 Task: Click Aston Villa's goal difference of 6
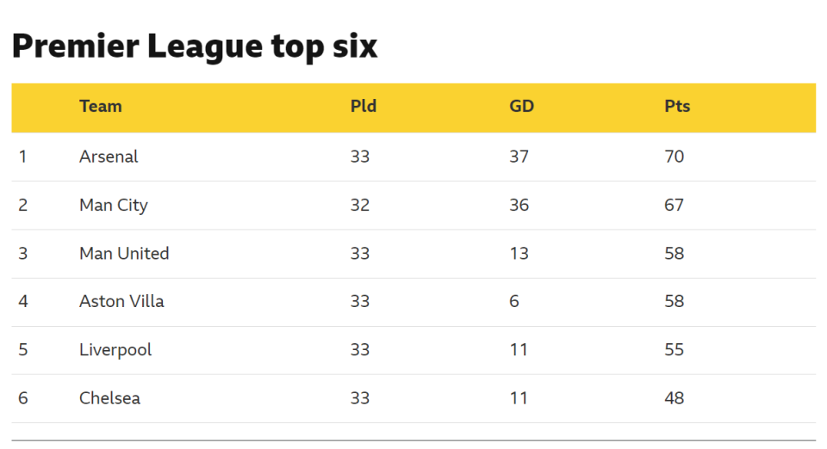coord(514,301)
